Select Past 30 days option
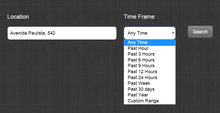The image size is (220, 113). [150, 89]
